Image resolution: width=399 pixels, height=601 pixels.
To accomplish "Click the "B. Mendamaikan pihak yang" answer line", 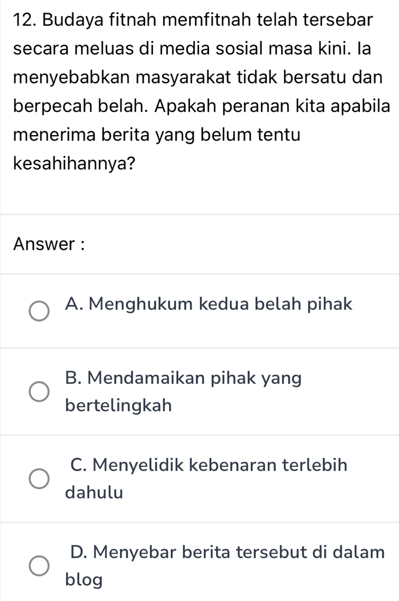I will click(183, 378).
